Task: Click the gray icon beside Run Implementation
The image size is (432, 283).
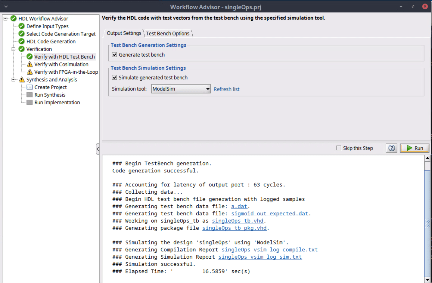Action: tap(29, 102)
